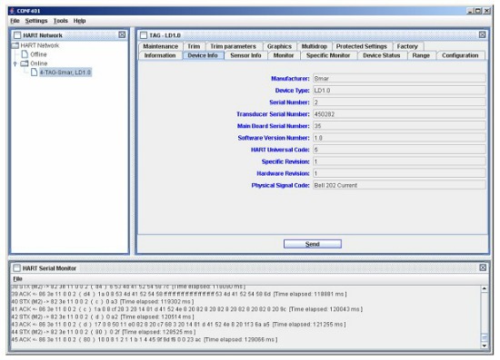Click the TAG - LD1.0 panel title icon
The image size is (500, 360).
[144, 35]
